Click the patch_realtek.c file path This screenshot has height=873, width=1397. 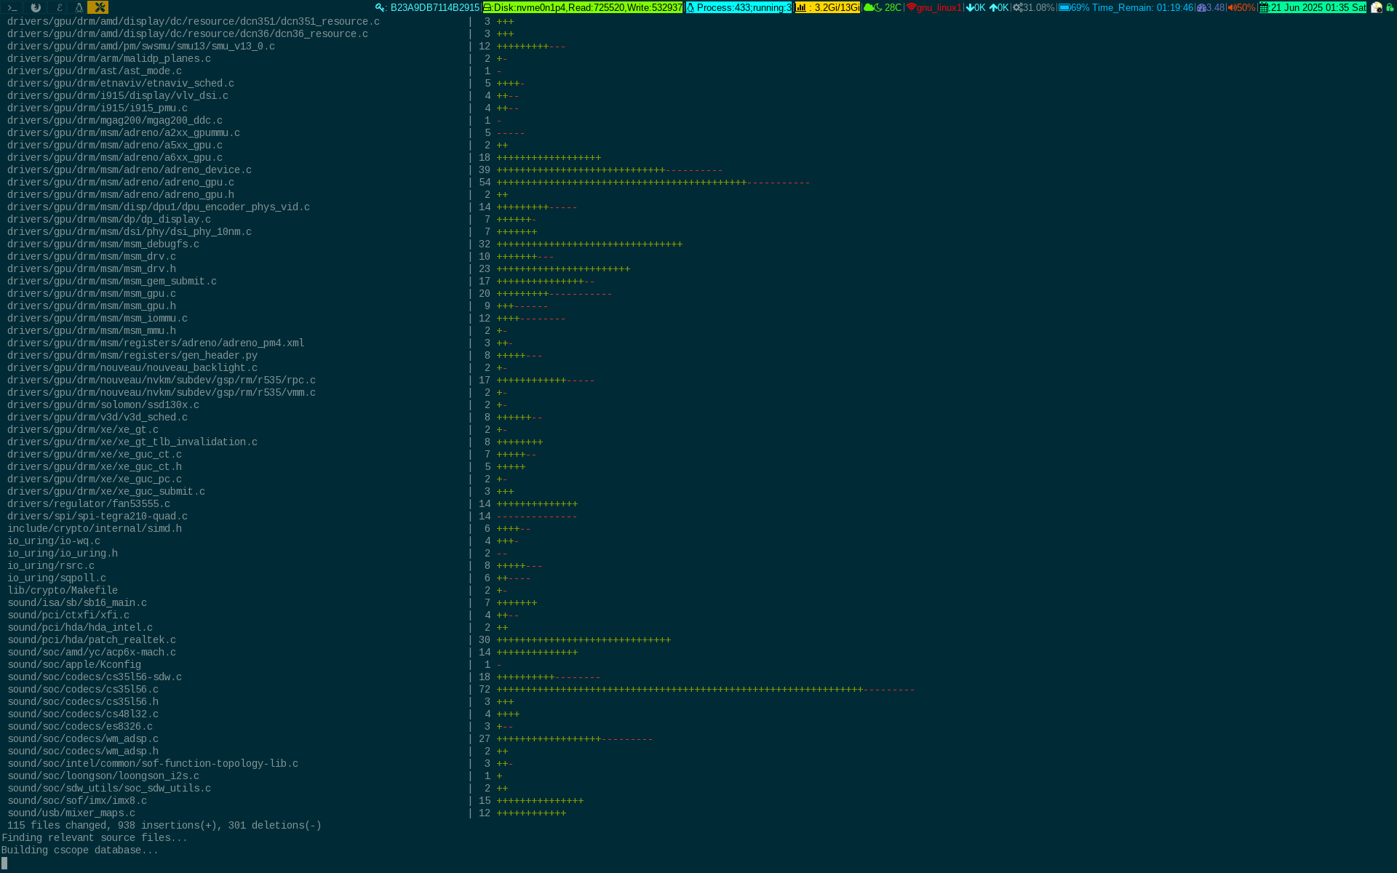(92, 640)
